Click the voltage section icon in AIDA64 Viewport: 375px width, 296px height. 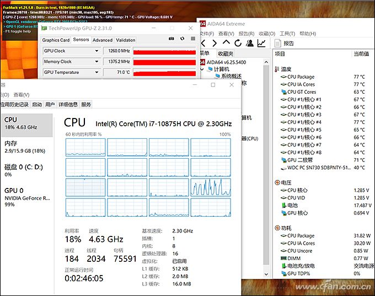277,182
